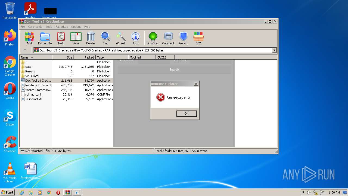The image size is (348, 196).
Task: Select the Newtonsoft.Json.dll file
Action: 66,85
